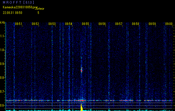This screenshot has width=175, height=111.
Task: Click the kHz axis unit label
Action: click(x=3, y=22)
